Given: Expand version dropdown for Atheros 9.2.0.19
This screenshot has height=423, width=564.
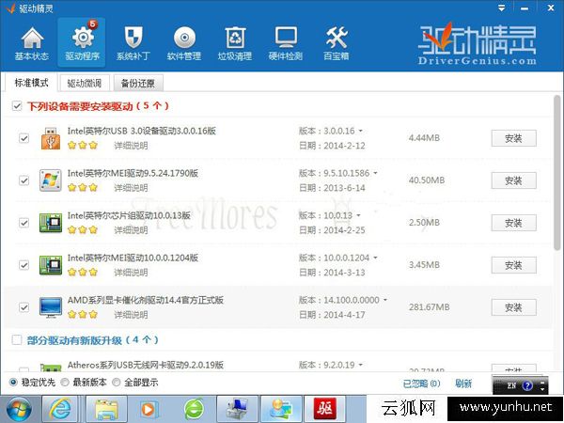Looking at the screenshot, I should tap(360, 365).
